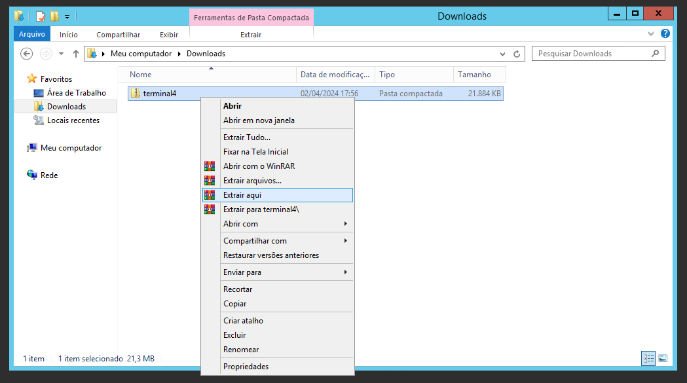Open the address bar history dropdown

click(x=503, y=54)
